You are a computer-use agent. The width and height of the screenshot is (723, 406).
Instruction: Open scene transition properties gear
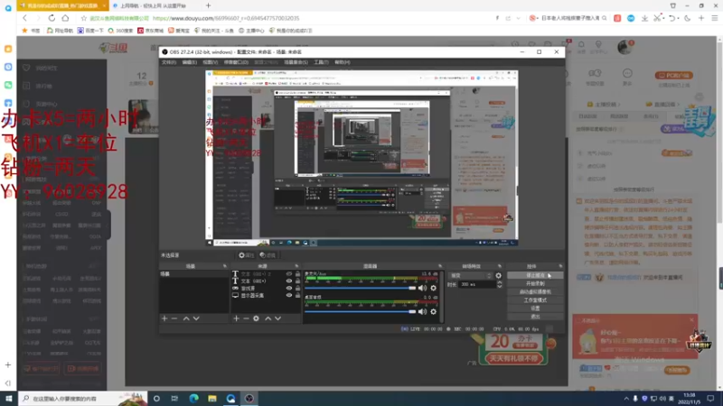point(499,276)
